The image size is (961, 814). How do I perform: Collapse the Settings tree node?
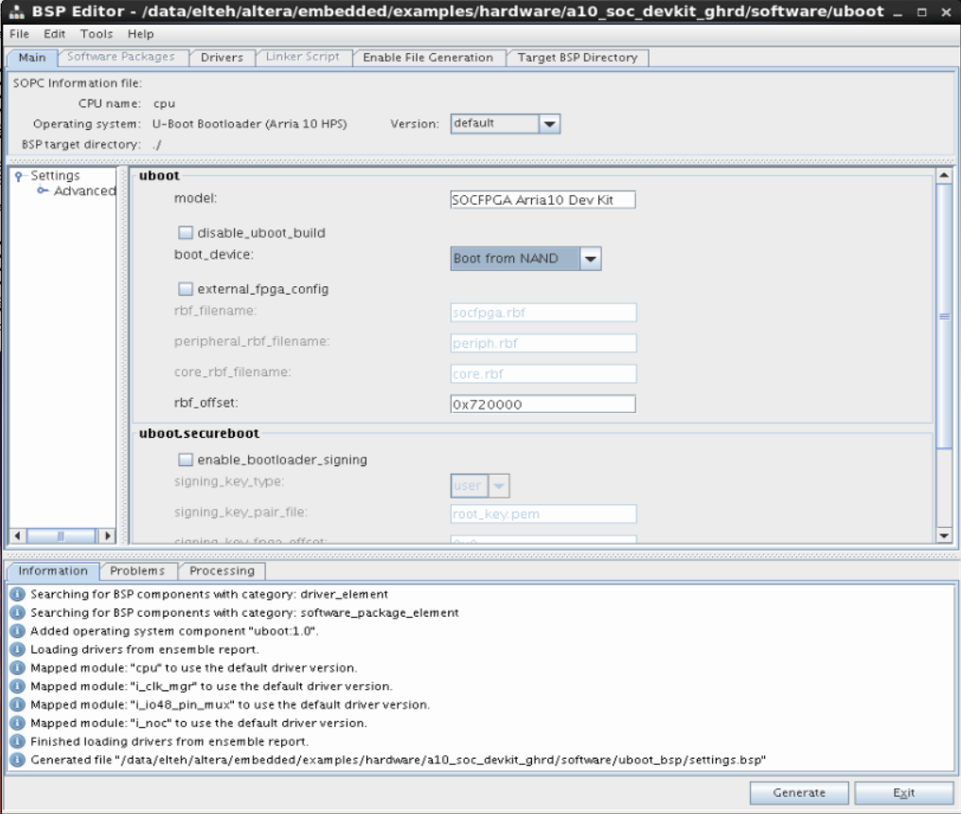point(18,176)
